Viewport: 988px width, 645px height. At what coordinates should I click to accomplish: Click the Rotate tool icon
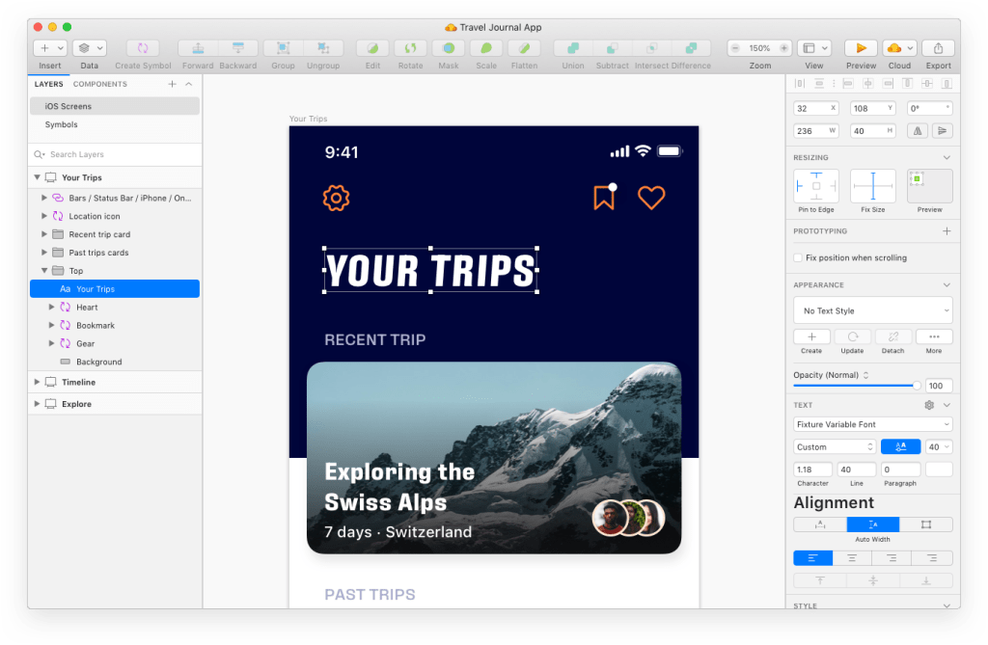tap(410, 48)
